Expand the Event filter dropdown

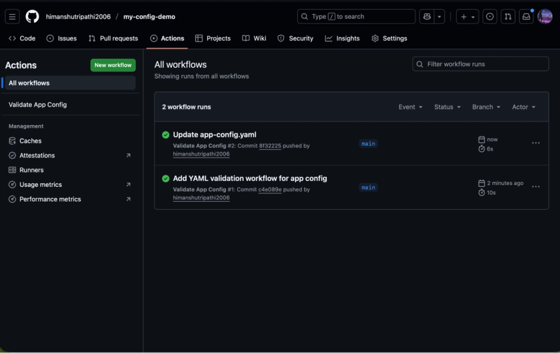410,107
